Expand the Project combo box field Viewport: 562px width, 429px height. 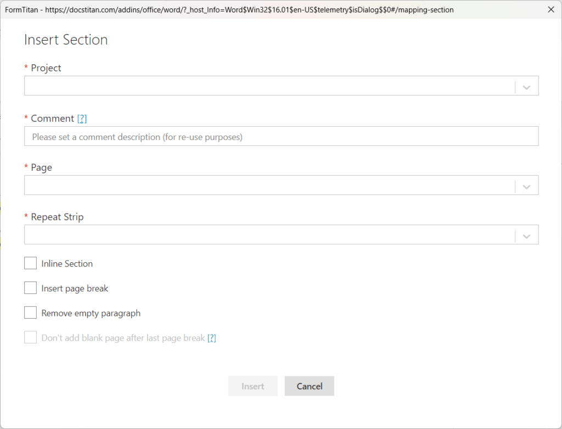click(x=269, y=86)
